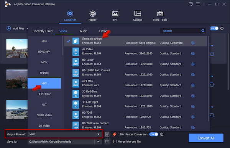Select the first video thumbnail
230x148 pixels.
[x=17, y=48]
